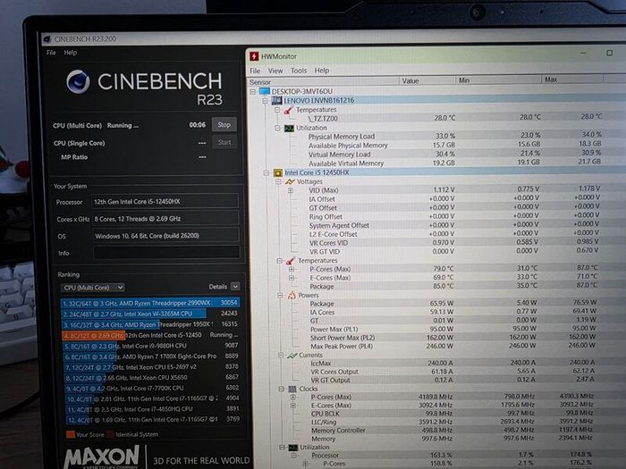The width and height of the screenshot is (626, 469).
Task: Select the Core i7-4850HQ ranking entry
Action: pyautogui.click(x=153, y=409)
